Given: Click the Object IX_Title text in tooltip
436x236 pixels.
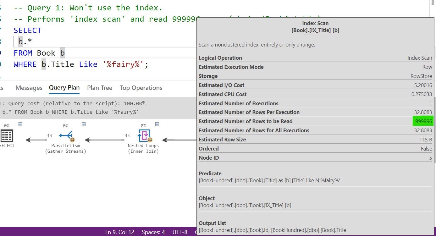Looking at the screenshot, I should coord(245,206).
